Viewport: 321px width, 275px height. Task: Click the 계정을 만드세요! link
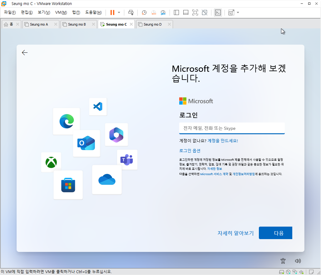(223, 140)
